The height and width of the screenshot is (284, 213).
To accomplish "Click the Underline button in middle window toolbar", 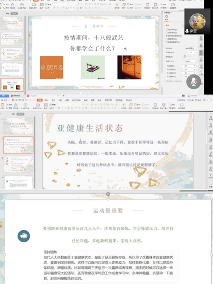I will coord(65,108).
